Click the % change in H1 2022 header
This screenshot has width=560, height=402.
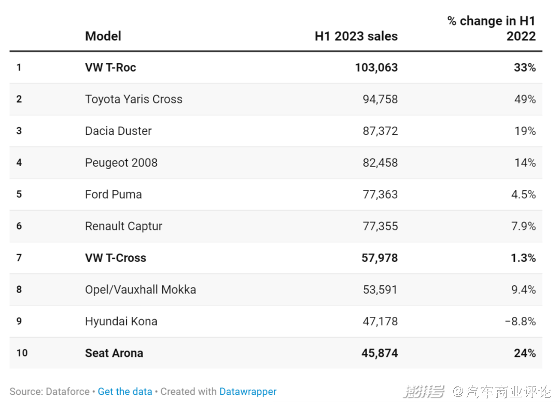coord(491,29)
